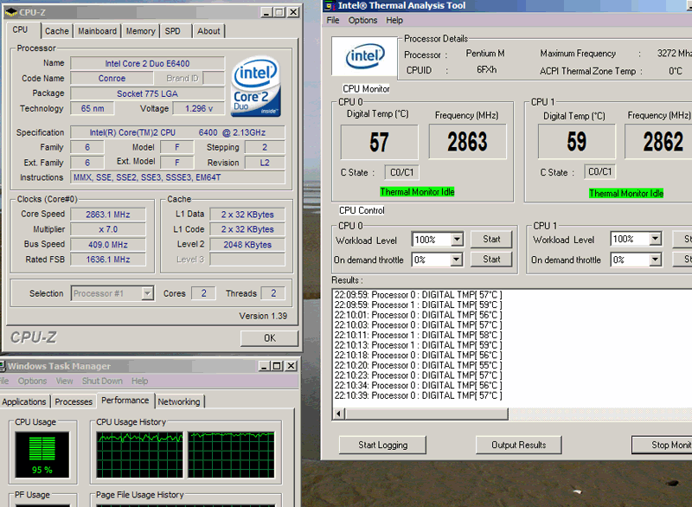Click the CPU 0 C State value C0/C1
Screen dimensions: 692x507
pyautogui.click(x=401, y=172)
